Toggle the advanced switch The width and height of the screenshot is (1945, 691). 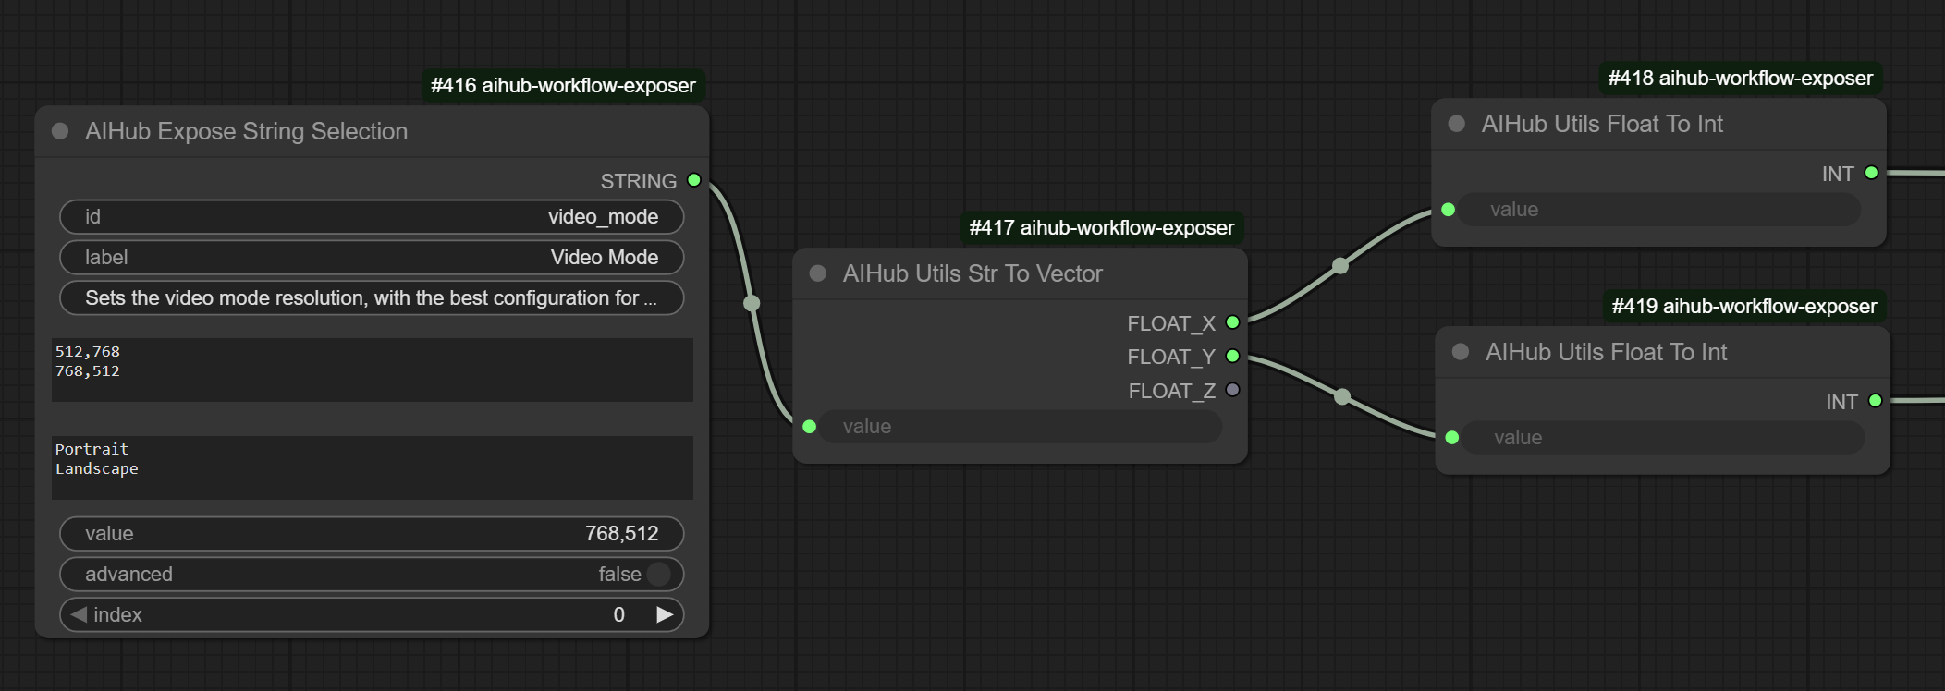click(658, 575)
